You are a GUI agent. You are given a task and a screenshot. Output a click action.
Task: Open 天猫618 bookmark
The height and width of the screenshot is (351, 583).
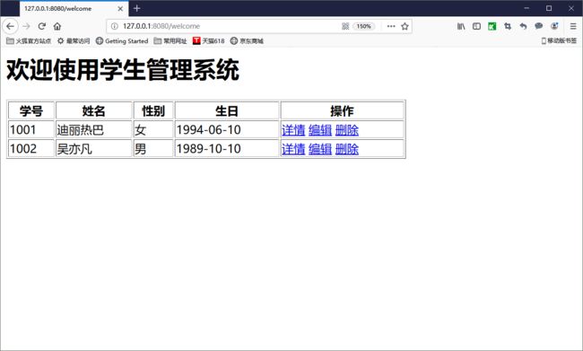coord(209,41)
